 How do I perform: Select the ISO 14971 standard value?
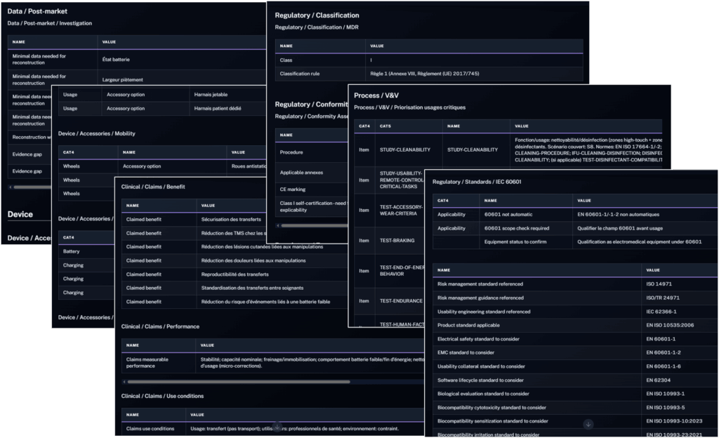tap(659, 284)
